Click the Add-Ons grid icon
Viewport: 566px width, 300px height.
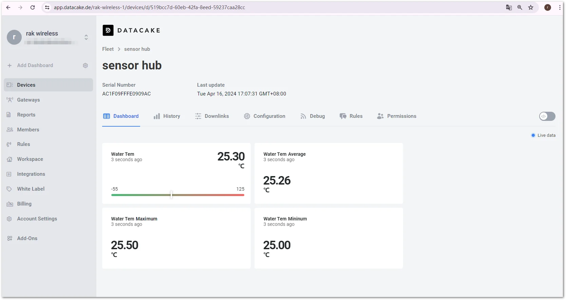(x=10, y=238)
